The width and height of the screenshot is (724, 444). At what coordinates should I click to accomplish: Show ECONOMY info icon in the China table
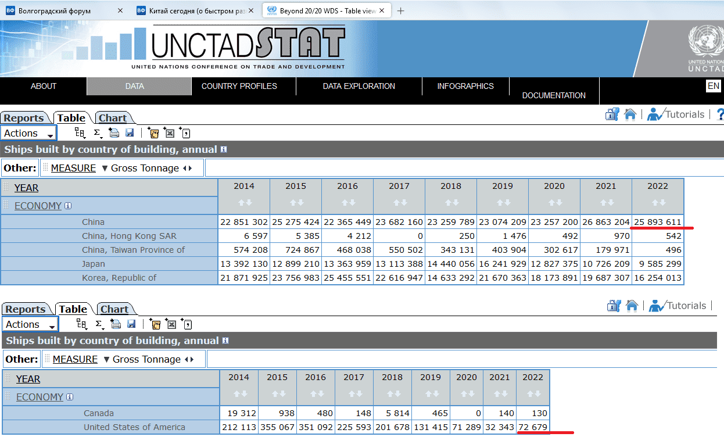pyautogui.click(x=68, y=206)
